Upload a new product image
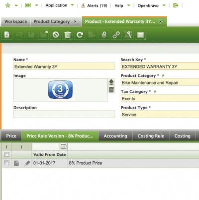Image resolution: width=199 pixels, height=200 pixels. click(111, 82)
